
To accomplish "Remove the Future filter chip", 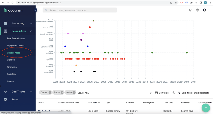I will pos(62,92).
